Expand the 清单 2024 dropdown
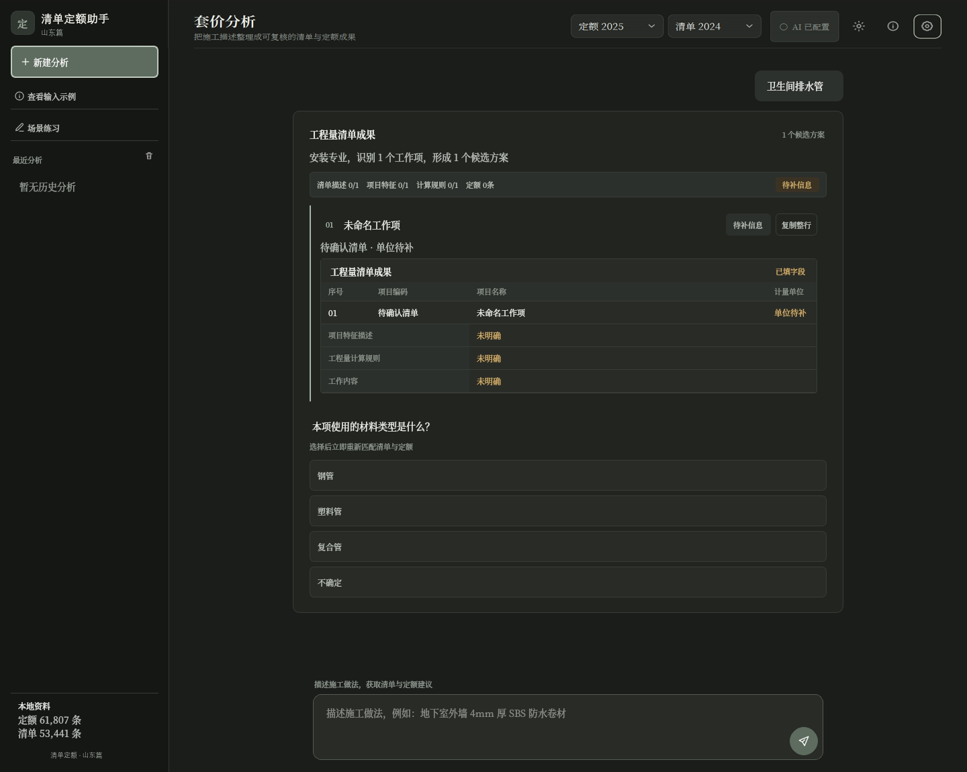Viewport: 967px width, 772px height. click(715, 26)
